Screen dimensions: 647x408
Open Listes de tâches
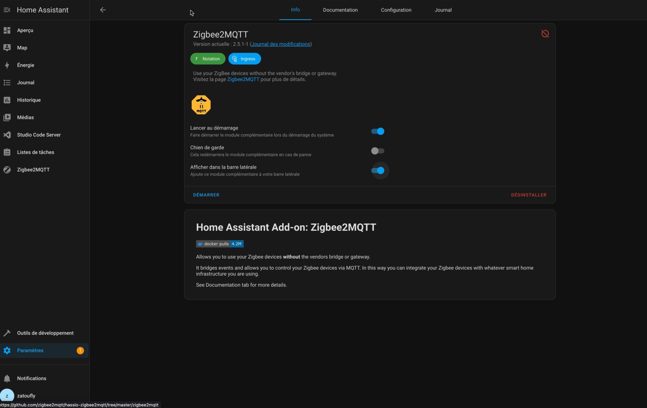tap(35, 152)
